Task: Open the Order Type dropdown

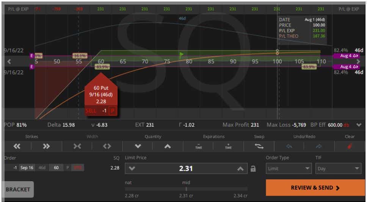Action: 289,168
